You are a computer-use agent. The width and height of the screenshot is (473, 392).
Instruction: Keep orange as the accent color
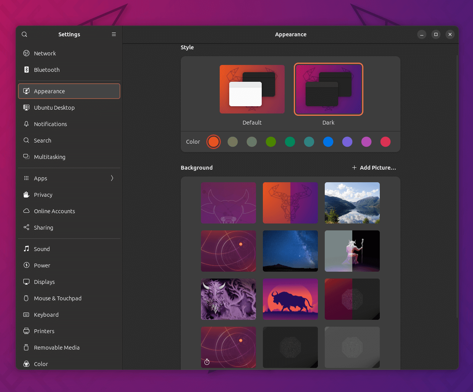tap(214, 141)
